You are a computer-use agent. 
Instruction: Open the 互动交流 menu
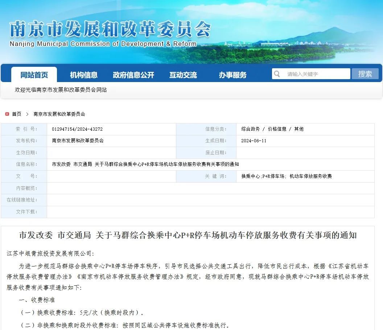point(183,75)
